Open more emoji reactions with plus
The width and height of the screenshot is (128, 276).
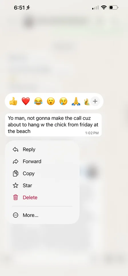[95, 102]
